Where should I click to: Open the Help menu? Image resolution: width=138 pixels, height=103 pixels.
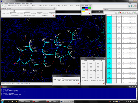point(31,3)
